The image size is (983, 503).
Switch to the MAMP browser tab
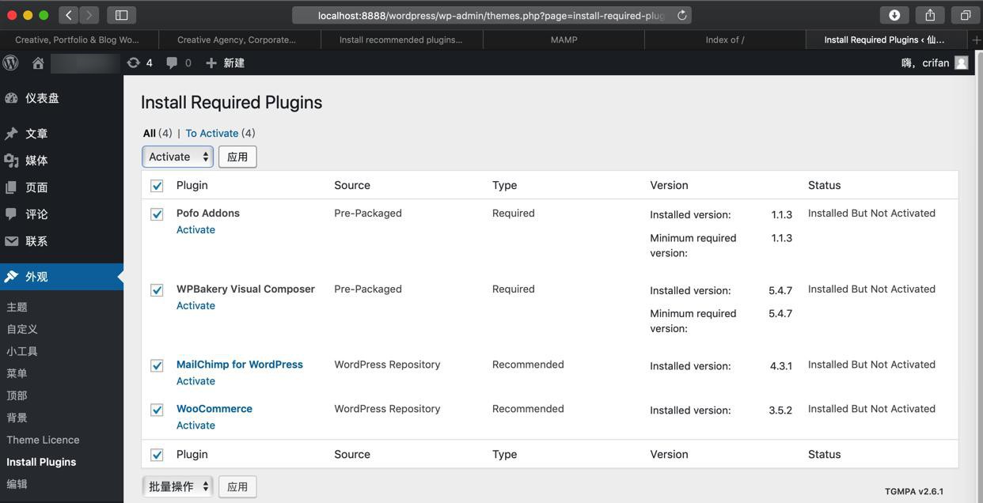[x=564, y=40]
